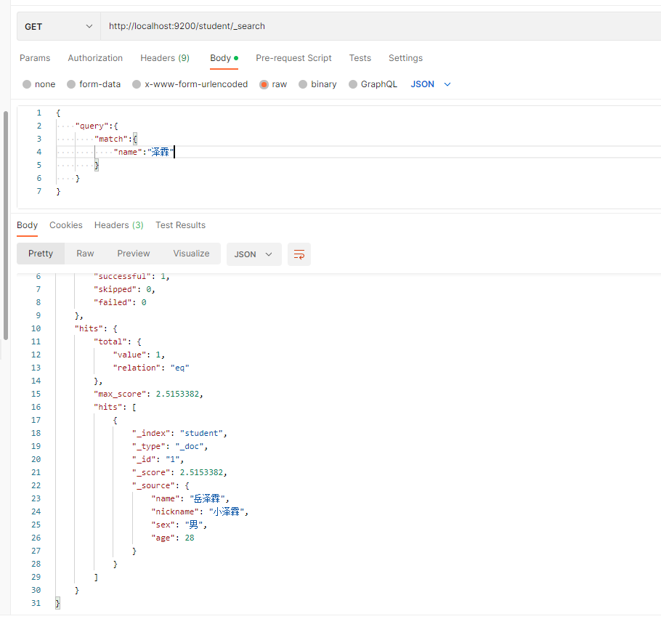Click the "match" key in request body

coord(111,139)
